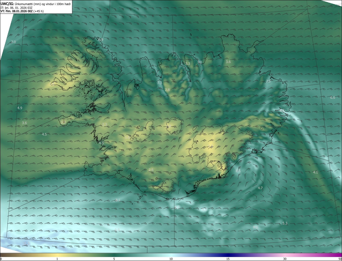Click the 7.3 precipitable water value
The width and height of the screenshot is (342, 261).
click(160, 83)
